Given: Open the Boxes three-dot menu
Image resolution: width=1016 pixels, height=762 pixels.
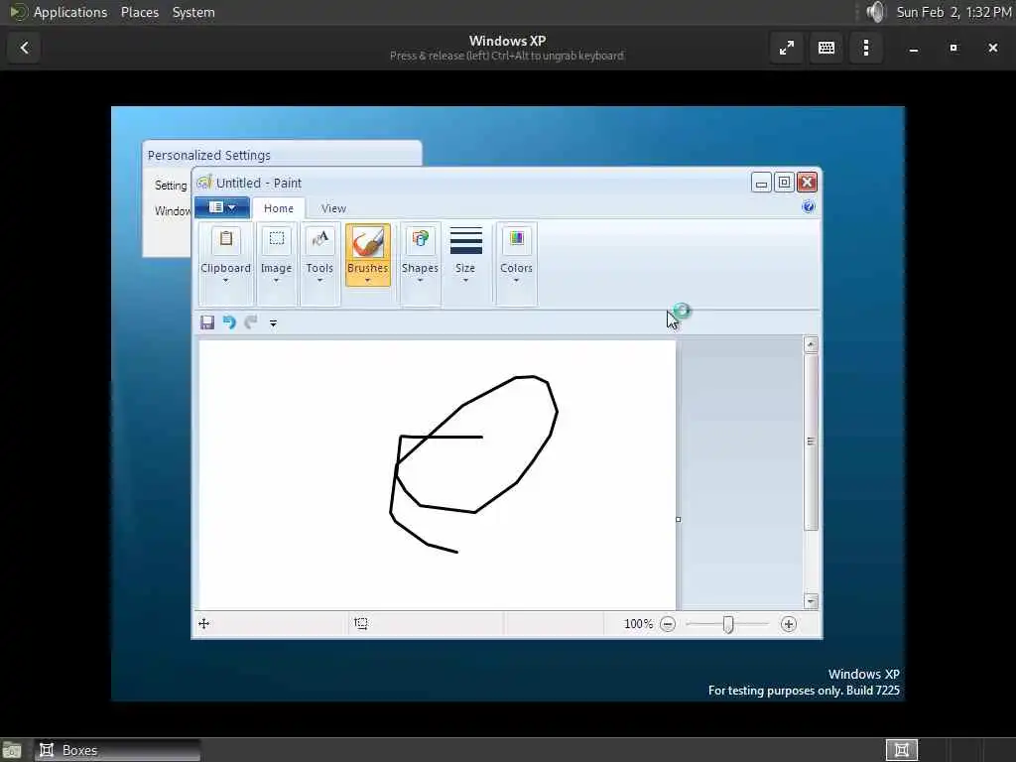Looking at the screenshot, I should (x=866, y=48).
